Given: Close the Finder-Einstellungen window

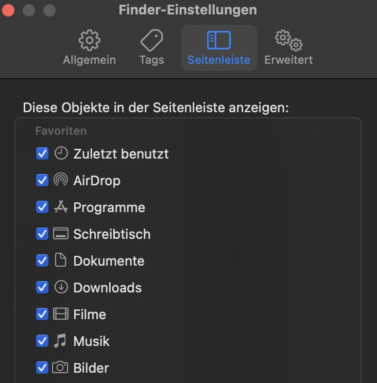Looking at the screenshot, I should pyautogui.click(x=9, y=10).
